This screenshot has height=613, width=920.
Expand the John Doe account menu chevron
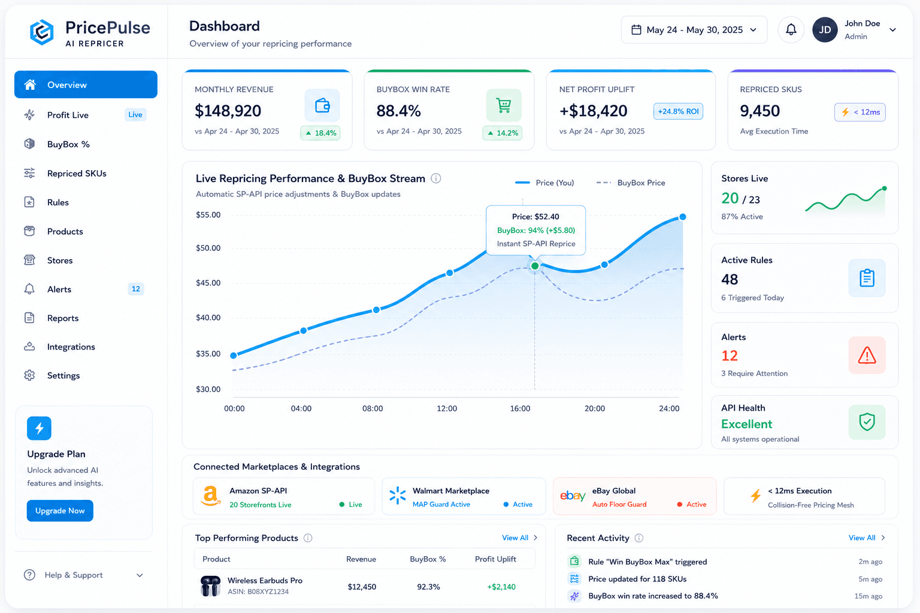point(892,30)
